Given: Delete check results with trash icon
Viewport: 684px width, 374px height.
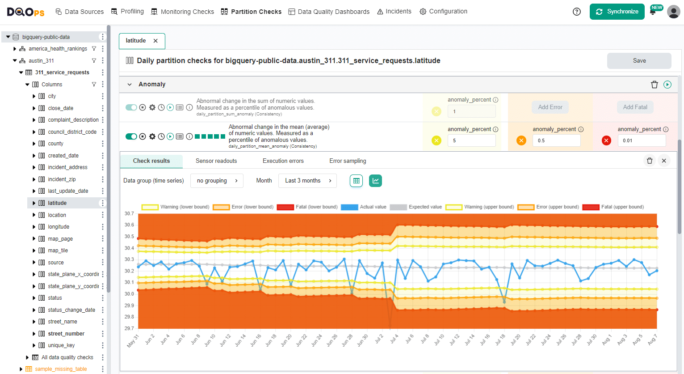Looking at the screenshot, I should point(650,161).
